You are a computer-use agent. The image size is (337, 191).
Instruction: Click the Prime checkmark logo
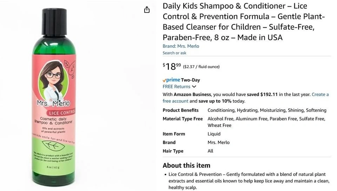point(165,80)
